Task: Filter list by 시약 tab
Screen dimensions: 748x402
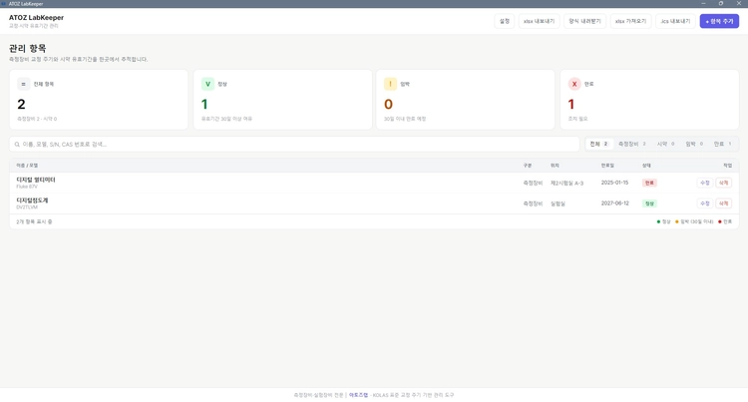Action: [x=665, y=144]
